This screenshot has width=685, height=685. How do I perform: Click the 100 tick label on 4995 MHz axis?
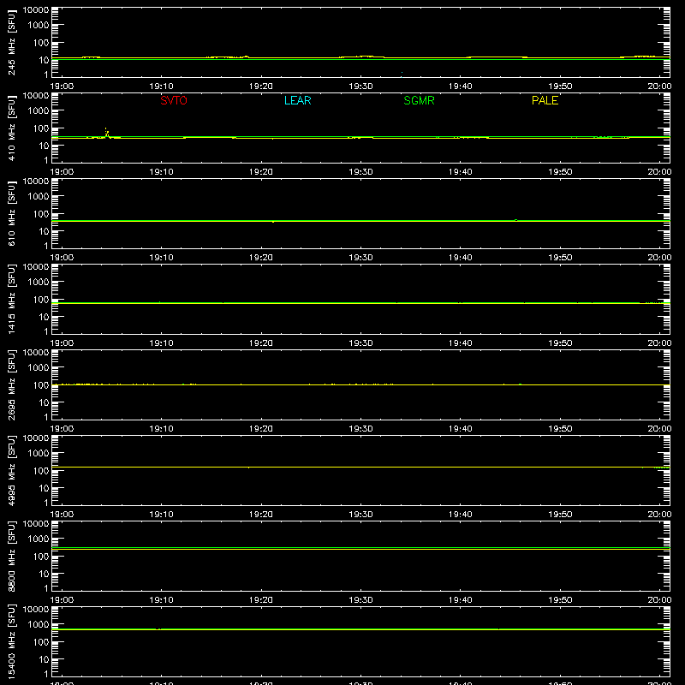41,470
